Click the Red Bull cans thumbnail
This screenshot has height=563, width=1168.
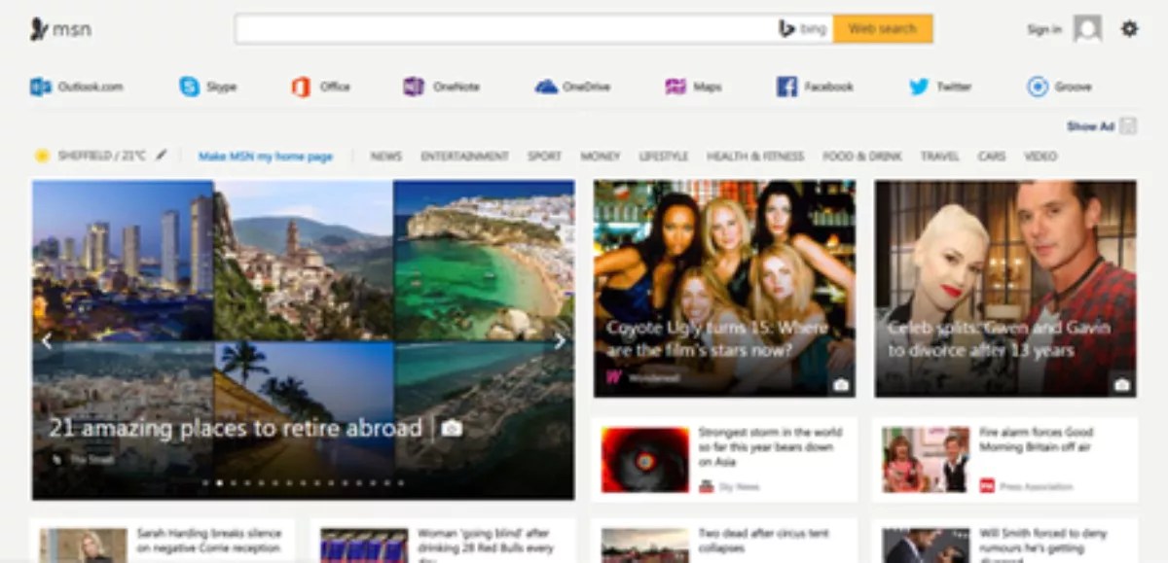point(364,545)
